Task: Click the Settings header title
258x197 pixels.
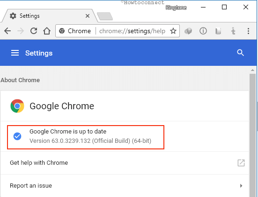Action: [39, 53]
